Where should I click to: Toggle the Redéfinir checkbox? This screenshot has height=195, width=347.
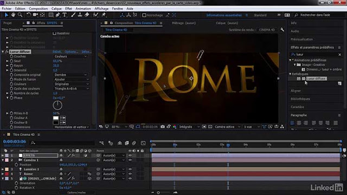[x=54, y=34]
